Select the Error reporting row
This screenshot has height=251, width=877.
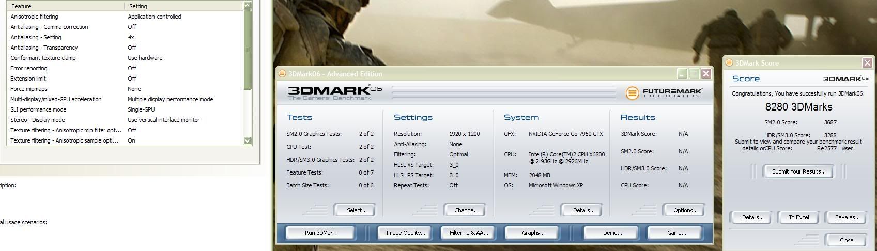pyautogui.click(x=124, y=68)
